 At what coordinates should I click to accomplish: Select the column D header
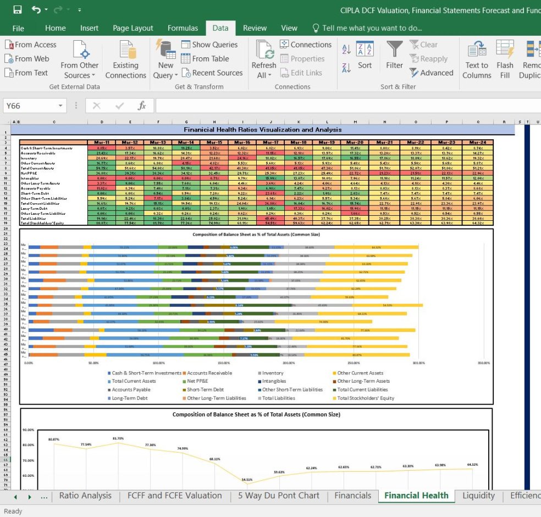pyautogui.click(x=102, y=122)
